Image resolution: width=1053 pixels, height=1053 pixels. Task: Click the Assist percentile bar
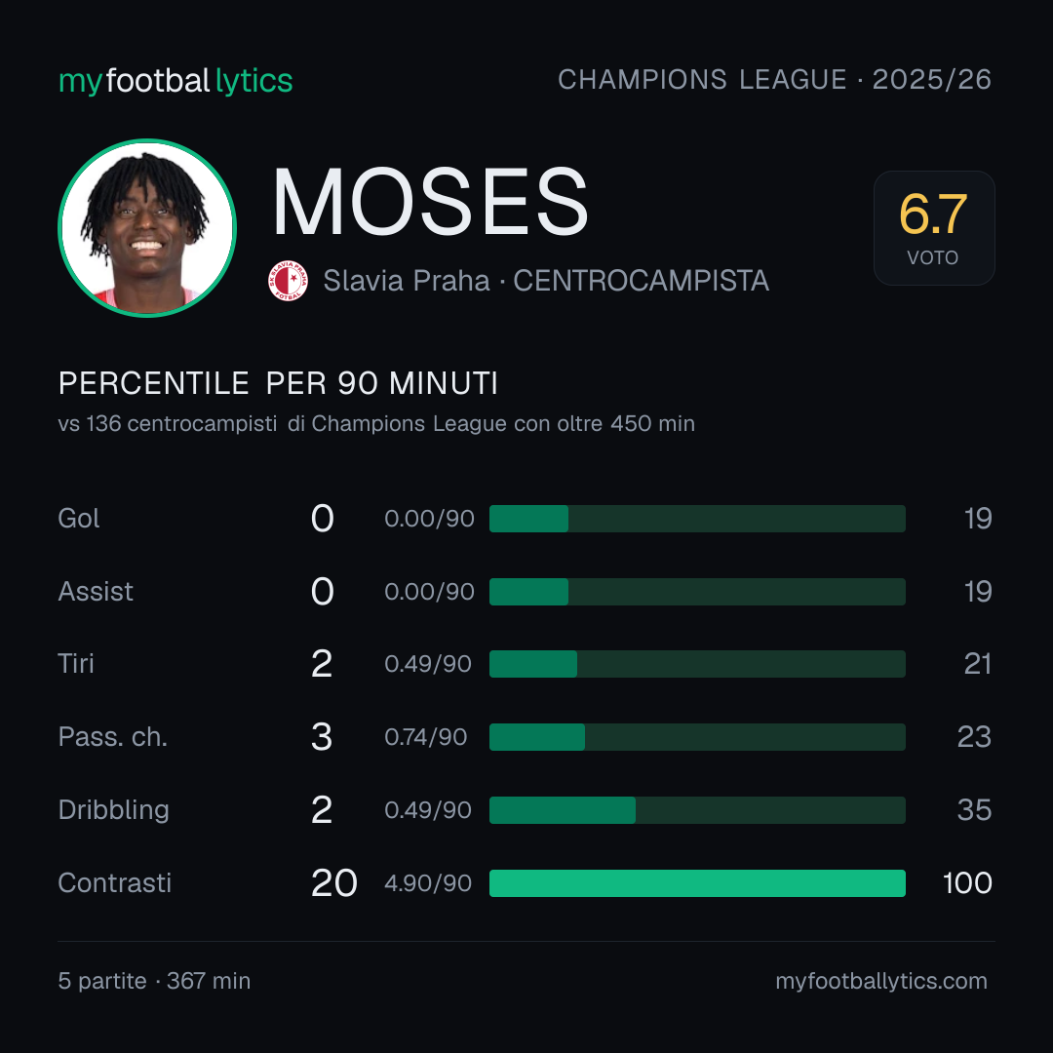tap(697, 592)
